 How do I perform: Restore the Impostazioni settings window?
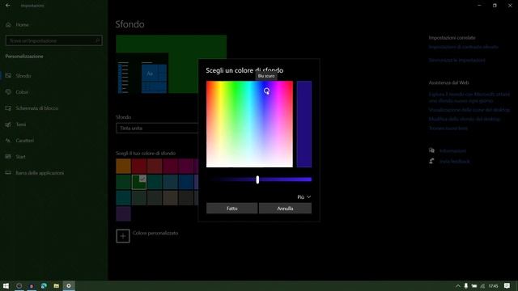[495, 6]
